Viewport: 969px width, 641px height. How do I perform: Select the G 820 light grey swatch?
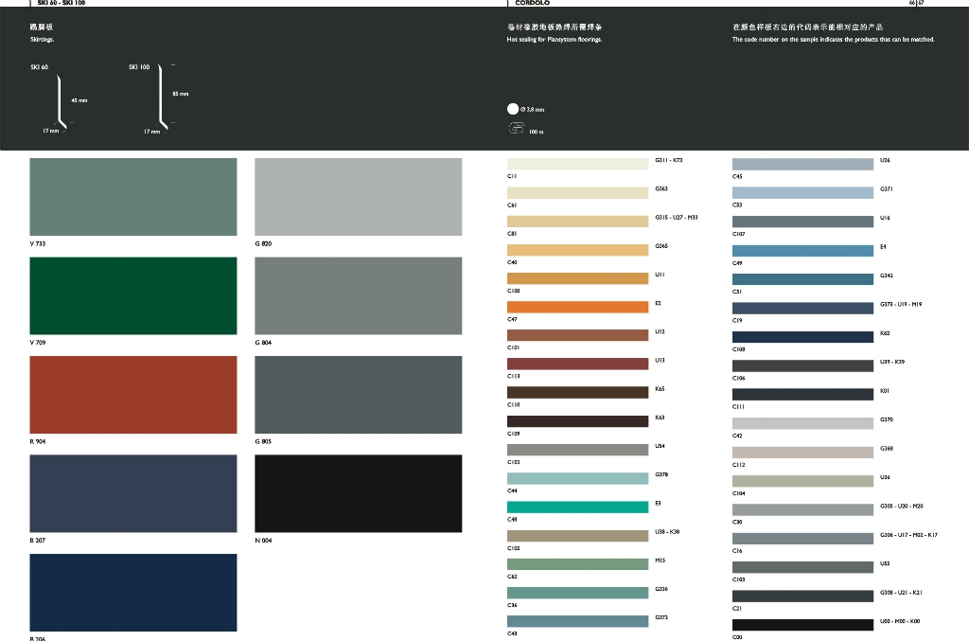pos(358,197)
